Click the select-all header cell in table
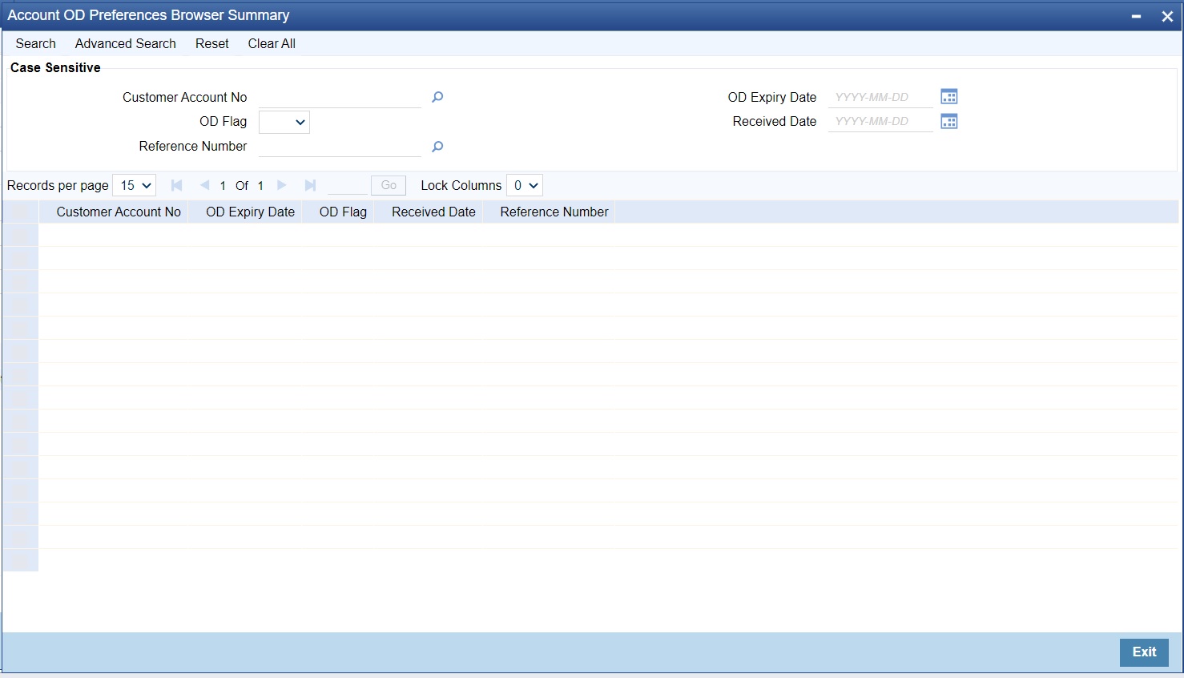 coord(20,212)
